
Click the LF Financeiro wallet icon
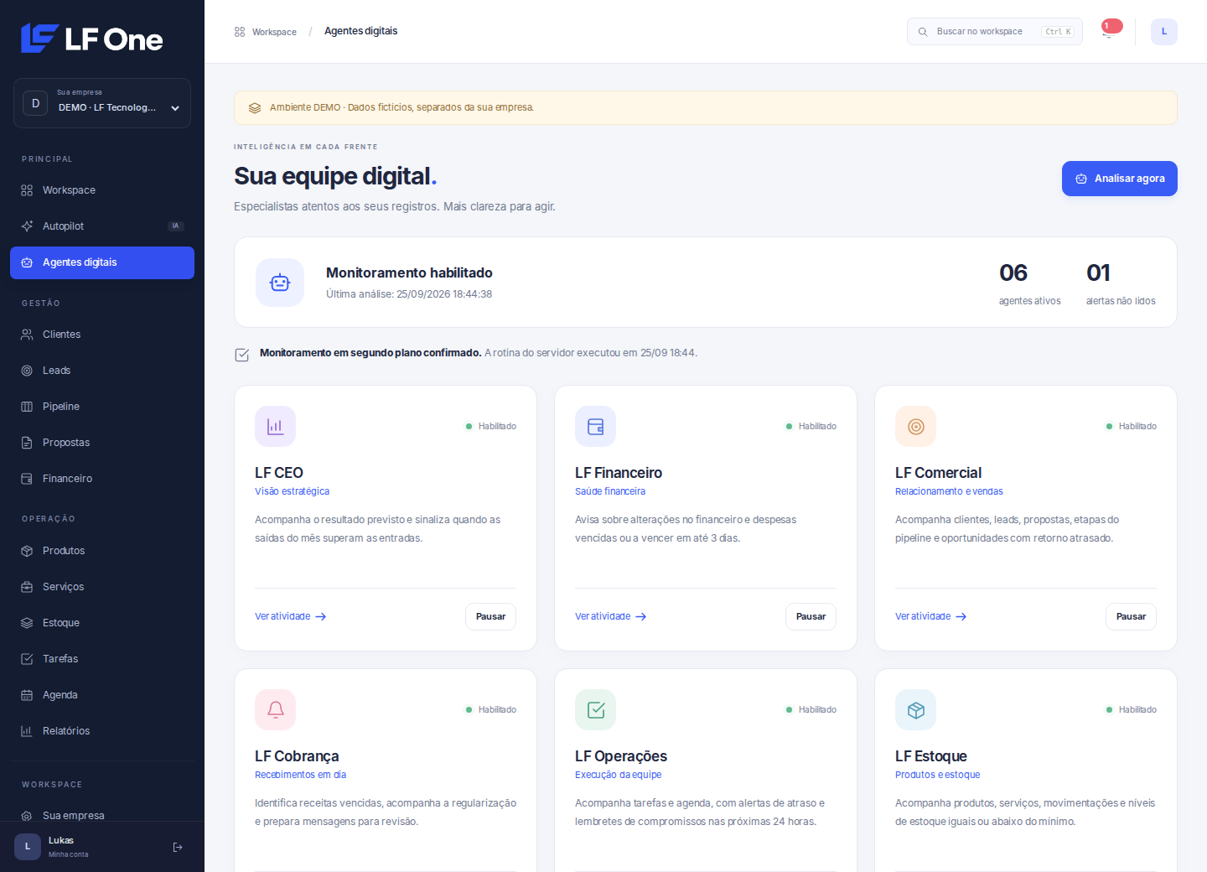pos(595,427)
